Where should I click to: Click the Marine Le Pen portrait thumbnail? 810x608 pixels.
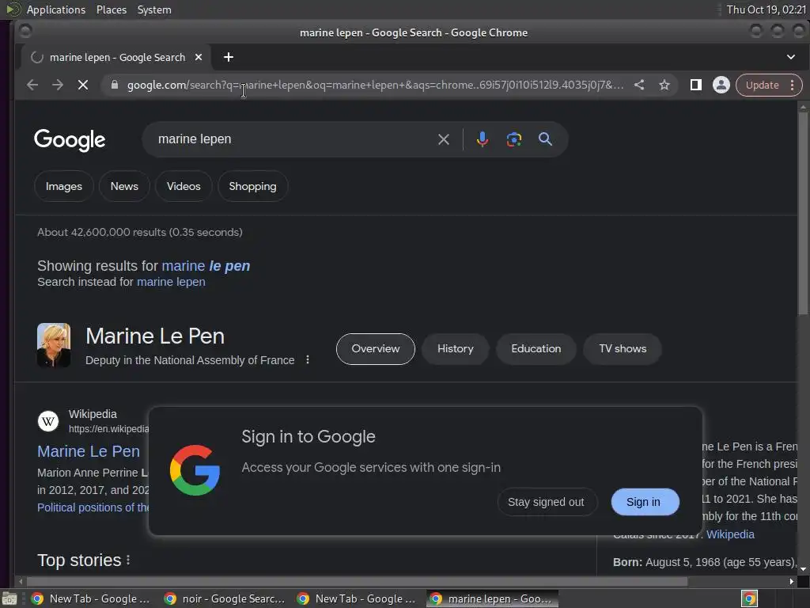(x=54, y=345)
